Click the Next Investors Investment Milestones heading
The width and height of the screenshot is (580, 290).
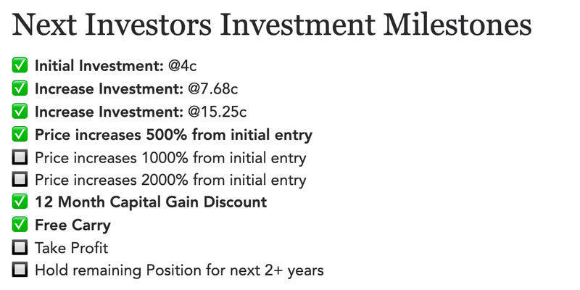click(x=272, y=25)
